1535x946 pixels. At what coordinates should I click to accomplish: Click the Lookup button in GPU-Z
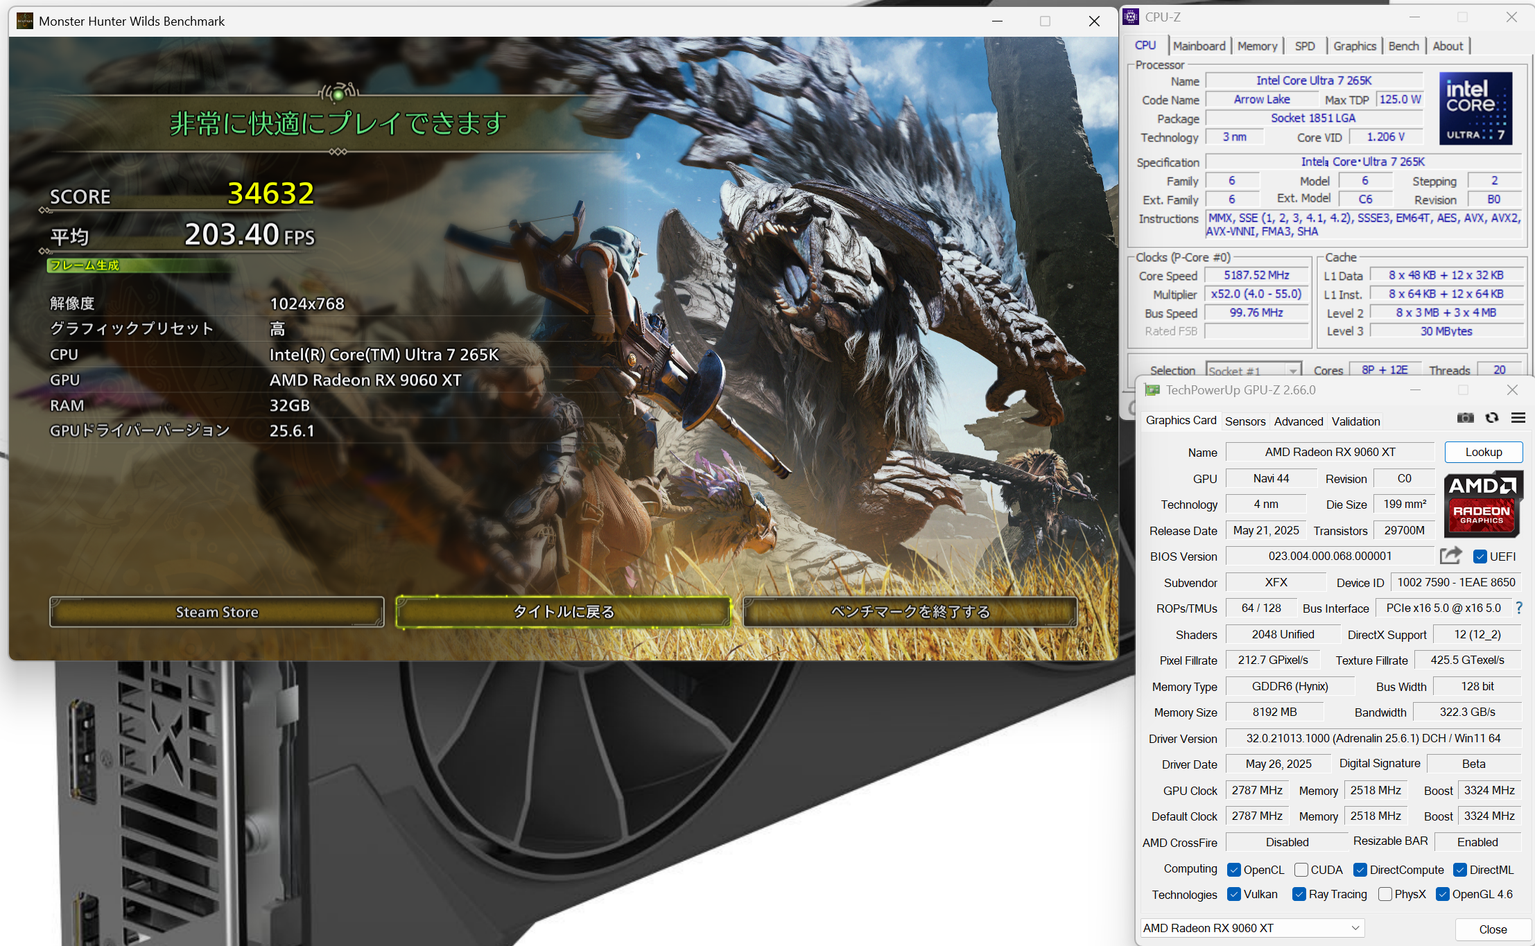[1484, 452]
